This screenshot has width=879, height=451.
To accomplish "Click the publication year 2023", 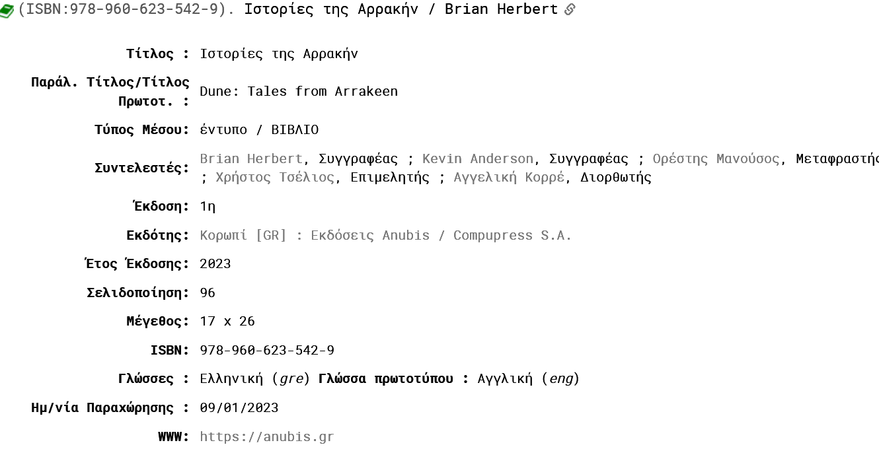I will pos(215,263).
